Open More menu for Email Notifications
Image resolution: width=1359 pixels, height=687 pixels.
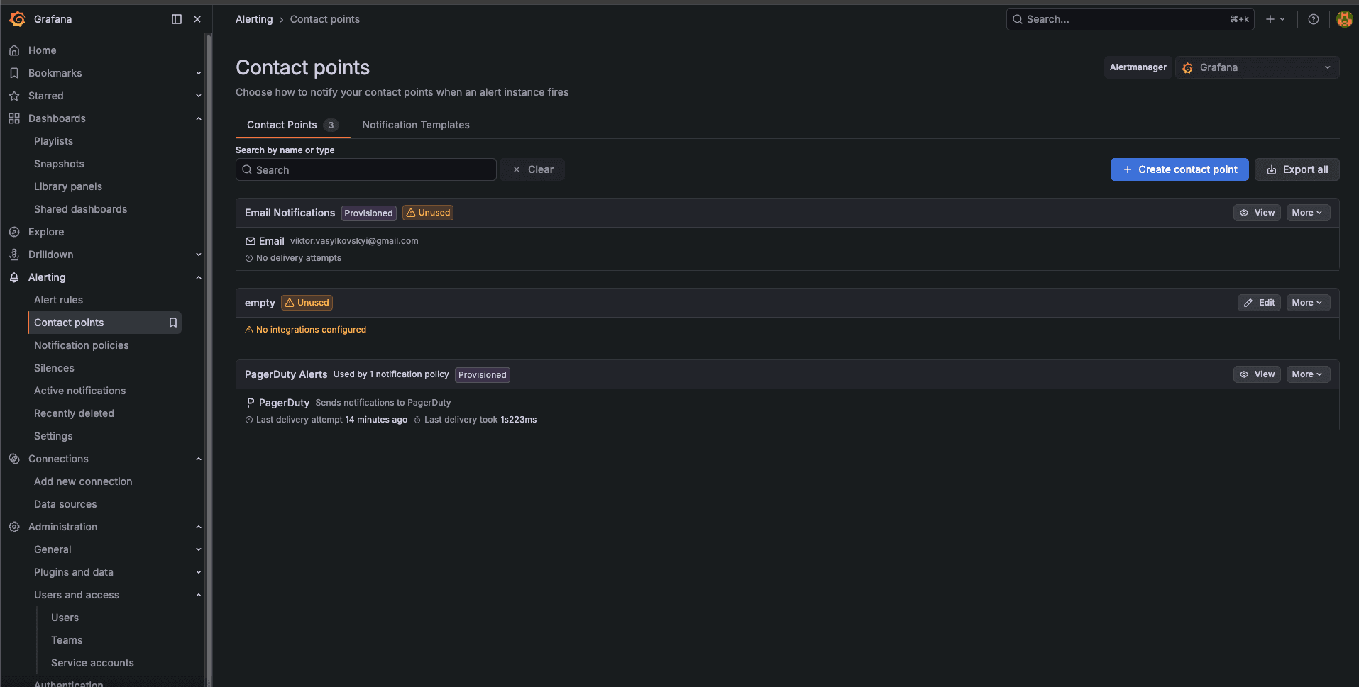(x=1308, y=213)
